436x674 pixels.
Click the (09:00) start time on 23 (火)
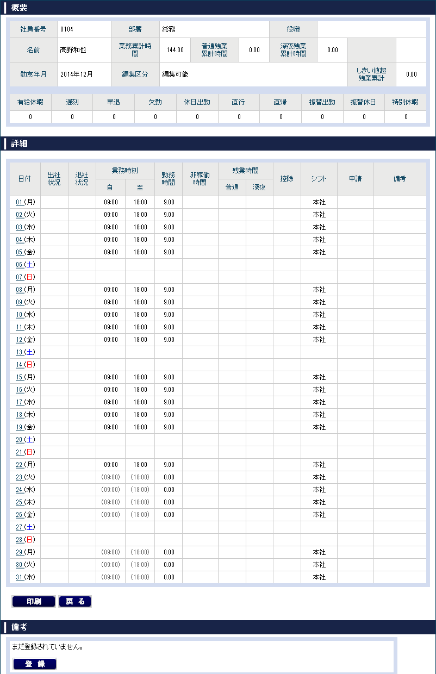pyautogui.click(x=111, y=477)
